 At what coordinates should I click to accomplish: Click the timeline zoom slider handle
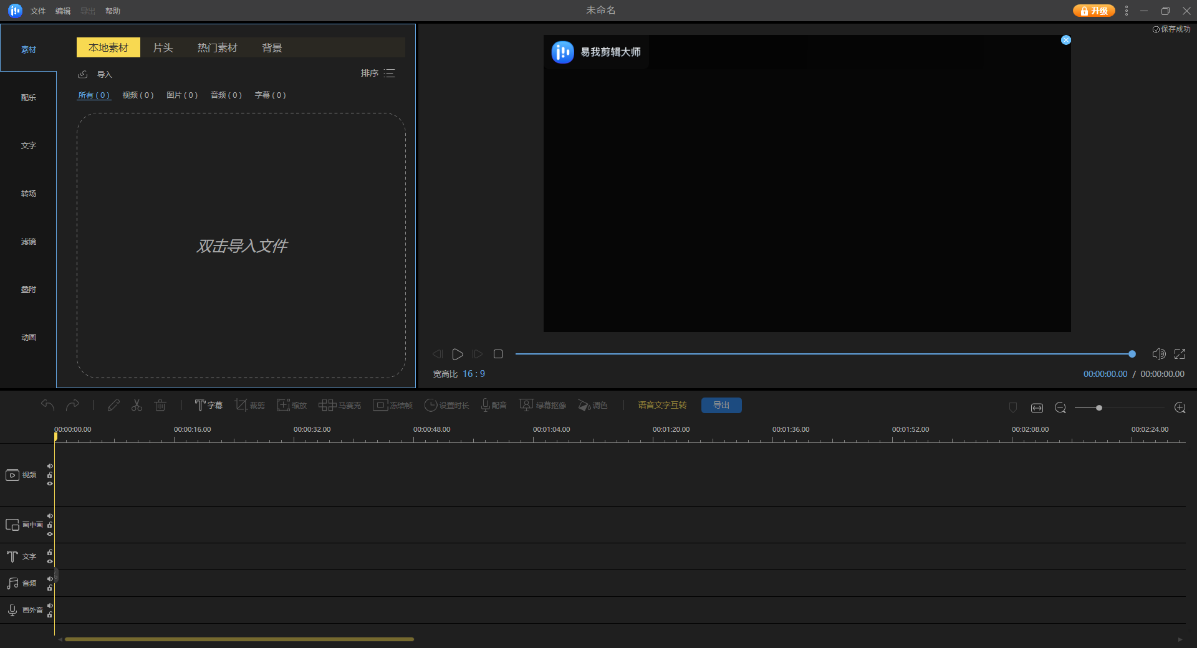pyautogui.click(x=1099, y=408)
